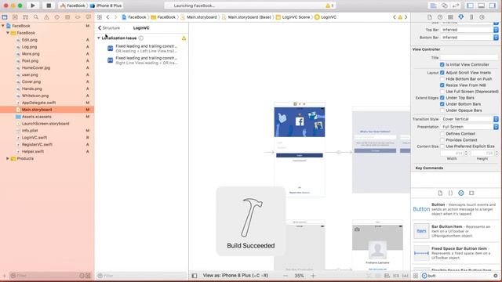
Task: Open the Breakpoint navigator icon
Action: [x=78, y=17]
